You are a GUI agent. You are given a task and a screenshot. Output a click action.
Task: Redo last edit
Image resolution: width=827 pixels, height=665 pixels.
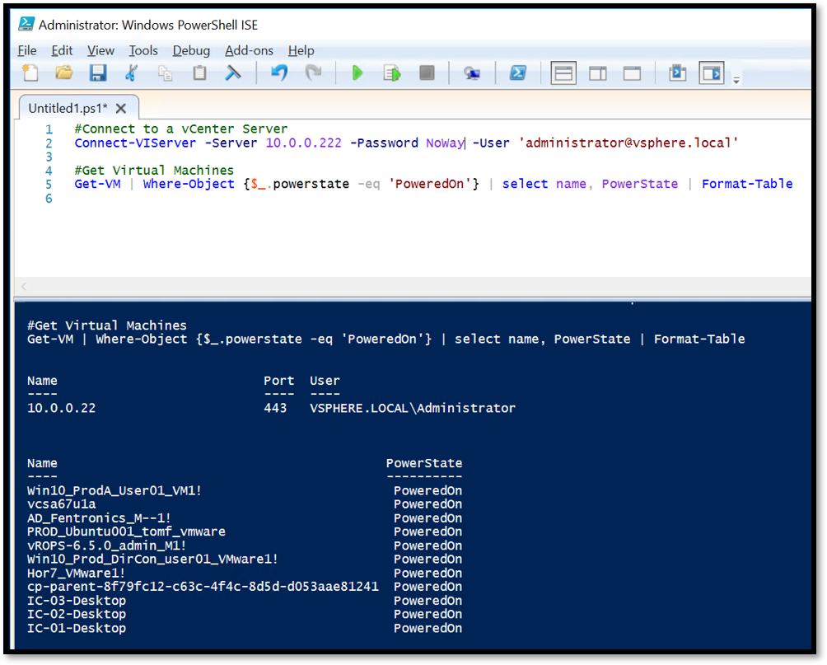pos(313,73)
